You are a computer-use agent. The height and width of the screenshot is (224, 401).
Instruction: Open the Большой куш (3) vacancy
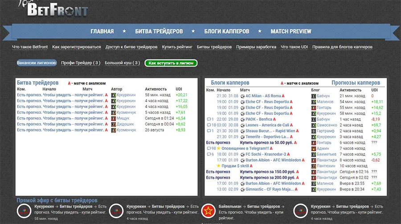(x=122, y=63)
